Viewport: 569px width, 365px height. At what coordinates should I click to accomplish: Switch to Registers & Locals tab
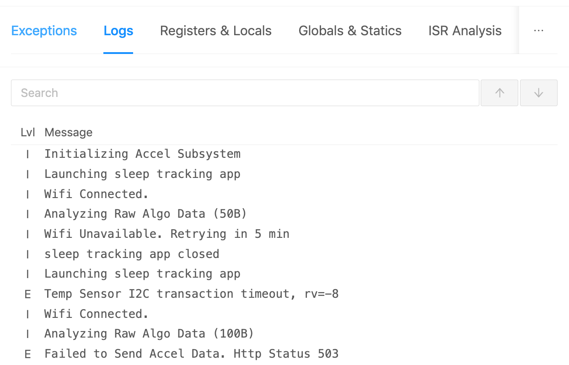coord(215,31)
